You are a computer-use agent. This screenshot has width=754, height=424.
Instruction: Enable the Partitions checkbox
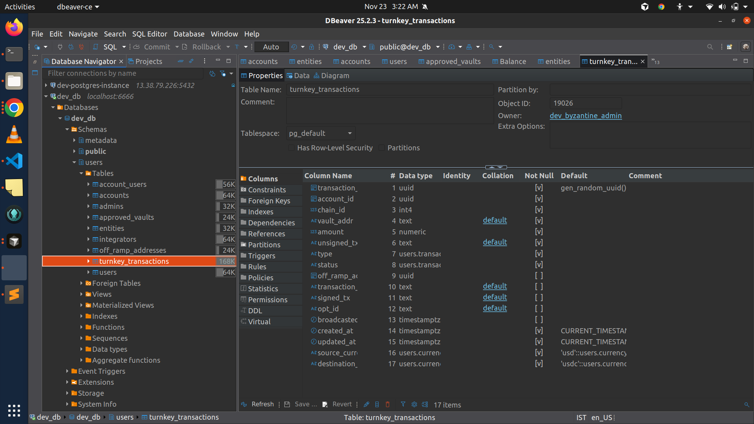pos(382,148)
